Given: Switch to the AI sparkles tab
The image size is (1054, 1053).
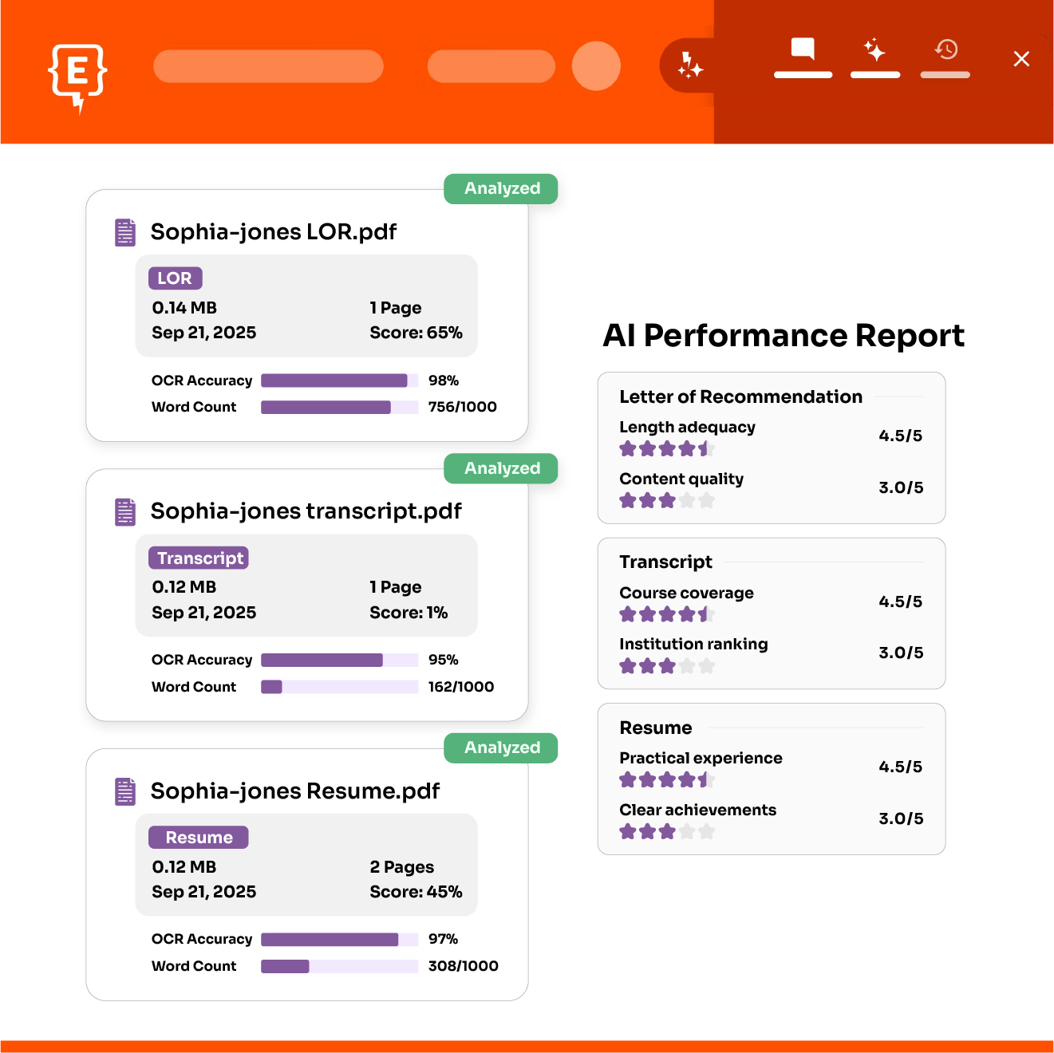Looking at the screenshot, I should 874,50.
